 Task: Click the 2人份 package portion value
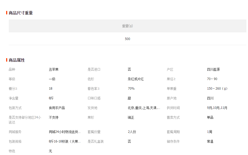pos(132,132)
